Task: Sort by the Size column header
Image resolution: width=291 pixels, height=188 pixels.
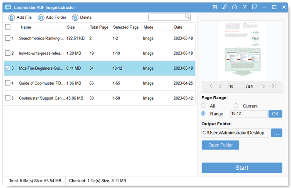Action: click(x=71, y=27)
